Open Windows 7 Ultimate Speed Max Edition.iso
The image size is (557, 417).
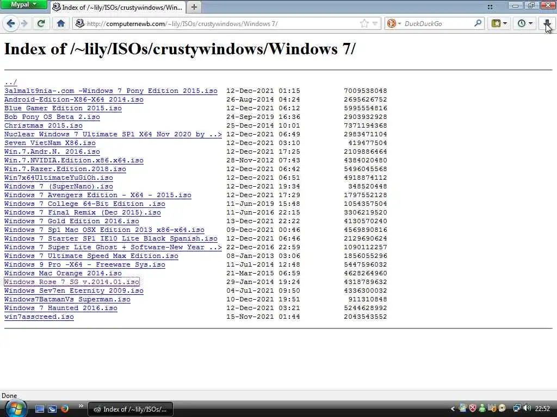(91, 256)
